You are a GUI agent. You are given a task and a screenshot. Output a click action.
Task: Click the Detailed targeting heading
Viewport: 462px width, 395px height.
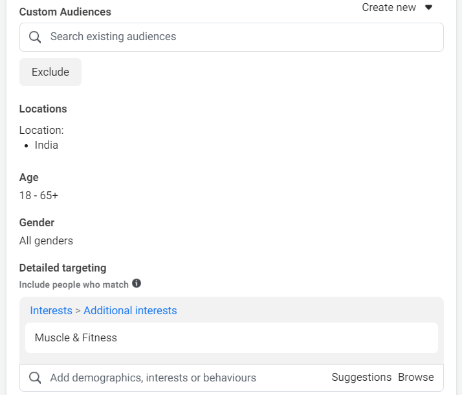click(63, 268)
